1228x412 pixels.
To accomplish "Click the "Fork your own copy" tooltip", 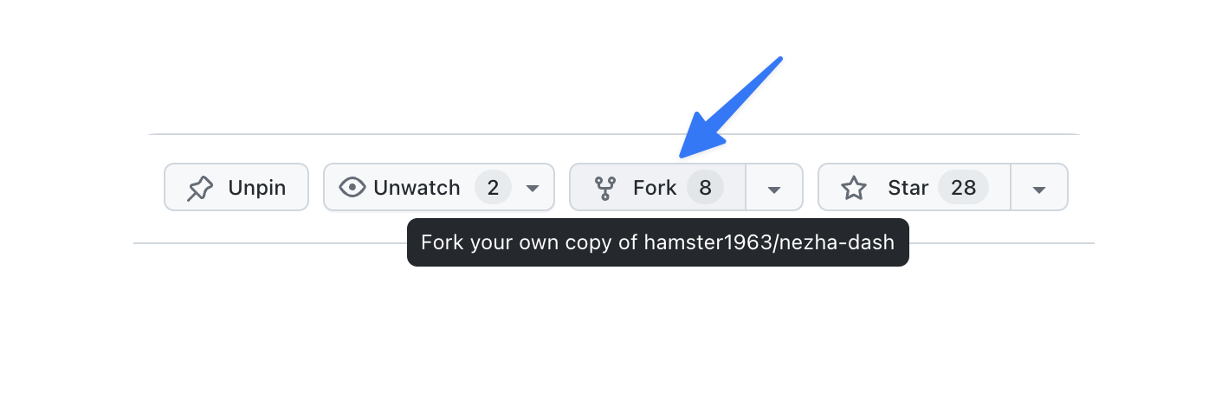I will [658, 242].
